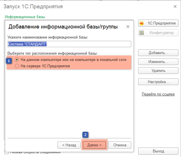Toggle the low connection speed checkbox
The width and height of the screenshot is (181, 157).
click(6, 152)
